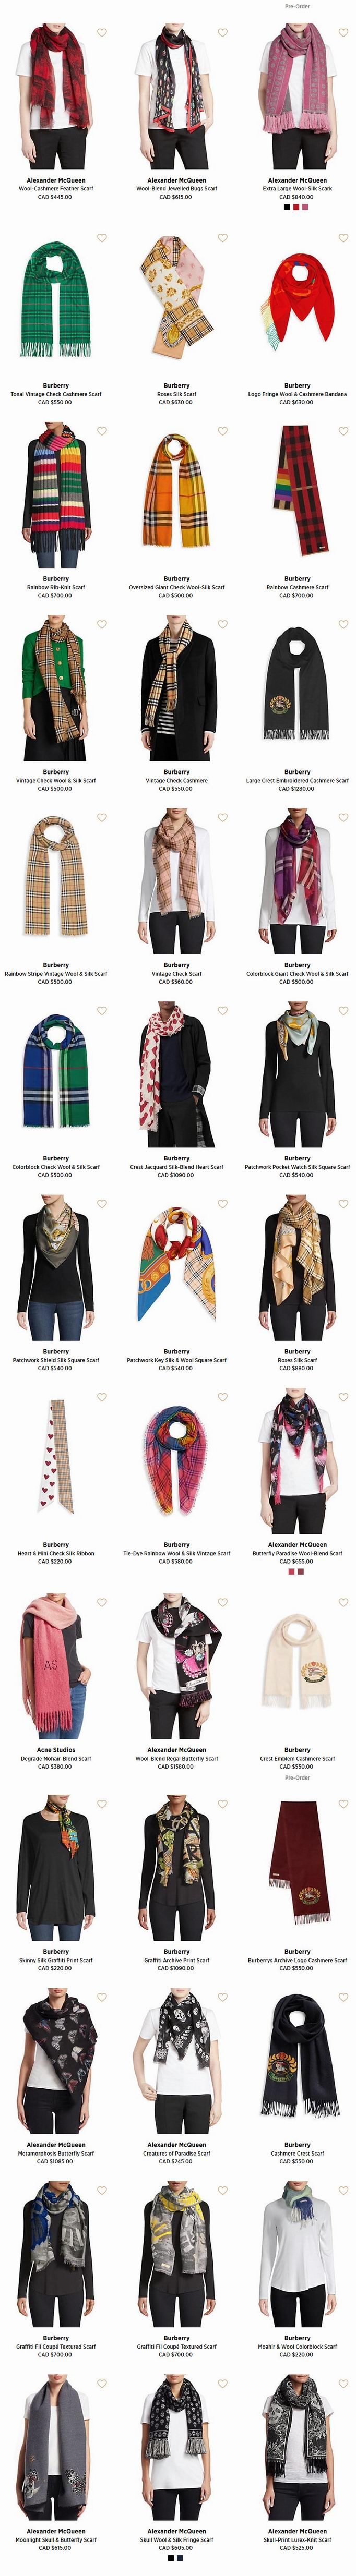Open Mohair & Wool Colorblock Scarf link
This screenshot has height=2576, width=356.
tap(297, 2346)
